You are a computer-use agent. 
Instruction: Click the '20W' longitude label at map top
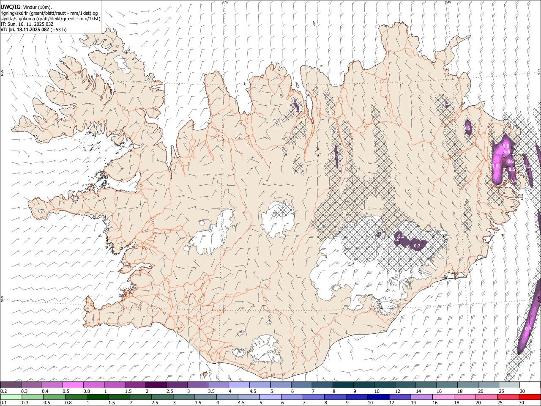(225, 2)
